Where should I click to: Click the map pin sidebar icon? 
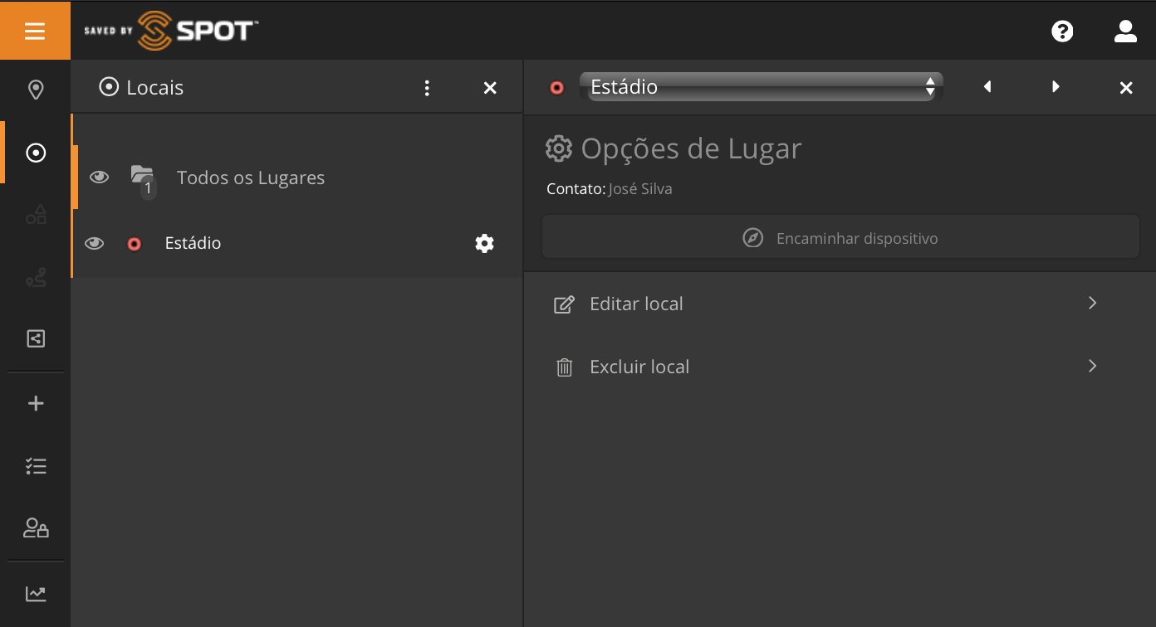tap(36, 90)
